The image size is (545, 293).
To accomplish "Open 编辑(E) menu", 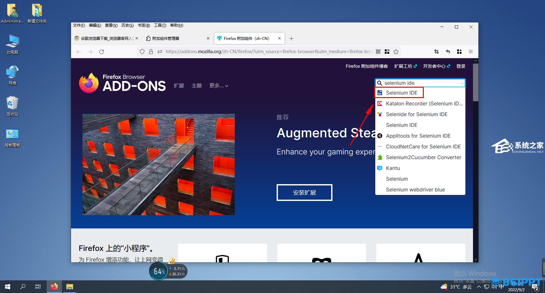I will (95, 25).
